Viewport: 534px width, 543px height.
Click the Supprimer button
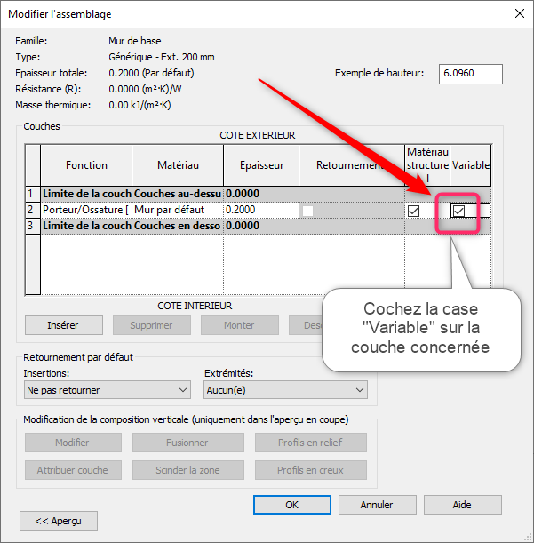(151, 325)
